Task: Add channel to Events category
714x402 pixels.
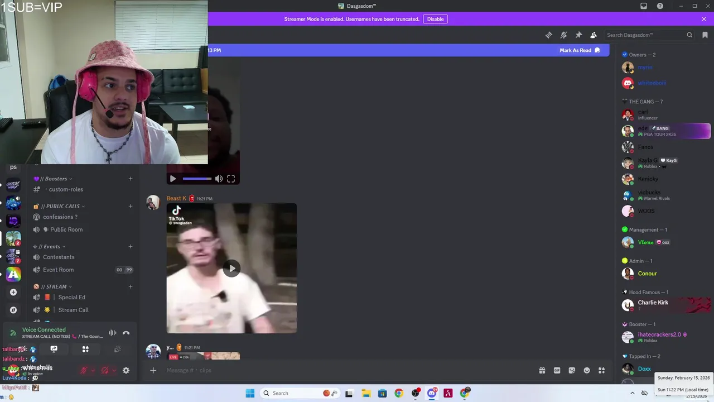Action: [x=131, y=246]
